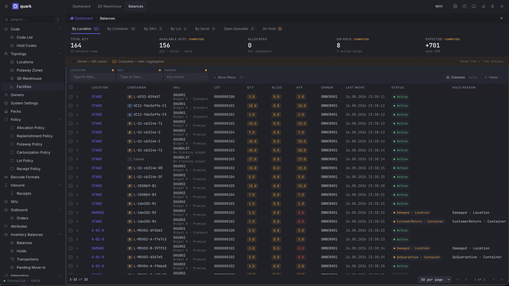The height and width of the screenshot is (286, 509).
Task: Click the Receipts sidebar icon
Action: click(x=12, y=194)
